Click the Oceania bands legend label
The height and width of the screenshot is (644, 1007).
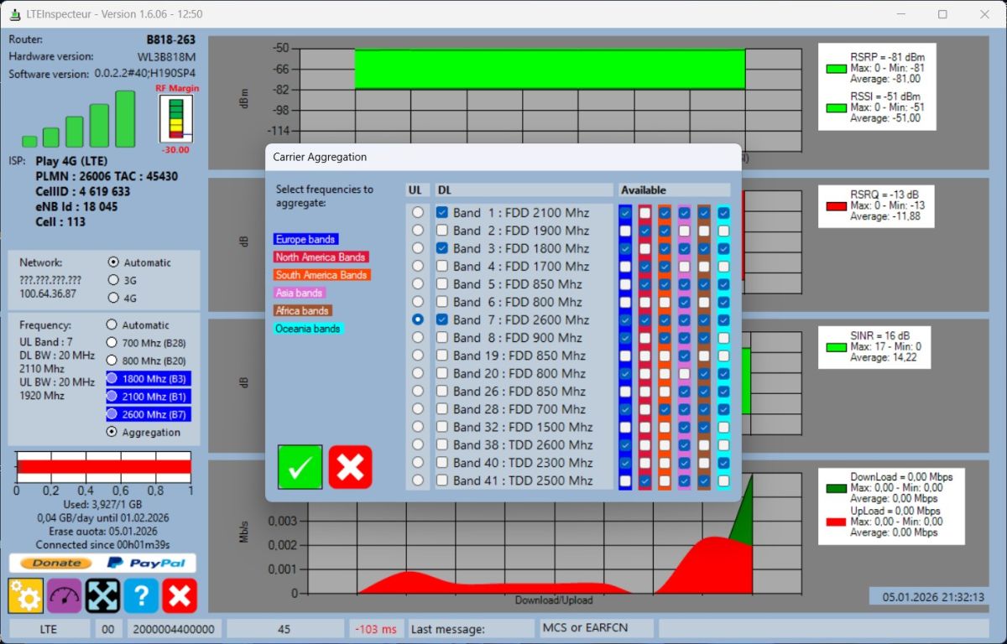click(x=308, y=329)
